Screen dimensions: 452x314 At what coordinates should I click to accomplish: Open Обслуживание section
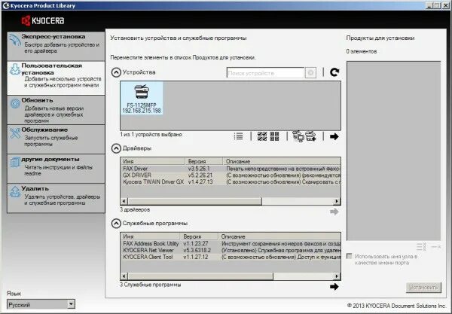[x=56, y=139]
